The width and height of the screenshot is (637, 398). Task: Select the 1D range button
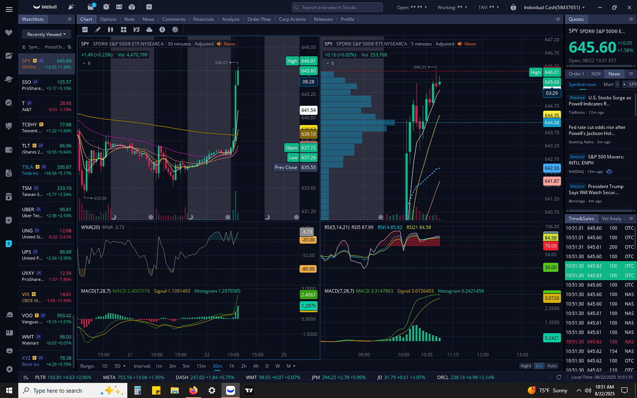point(105,366)
